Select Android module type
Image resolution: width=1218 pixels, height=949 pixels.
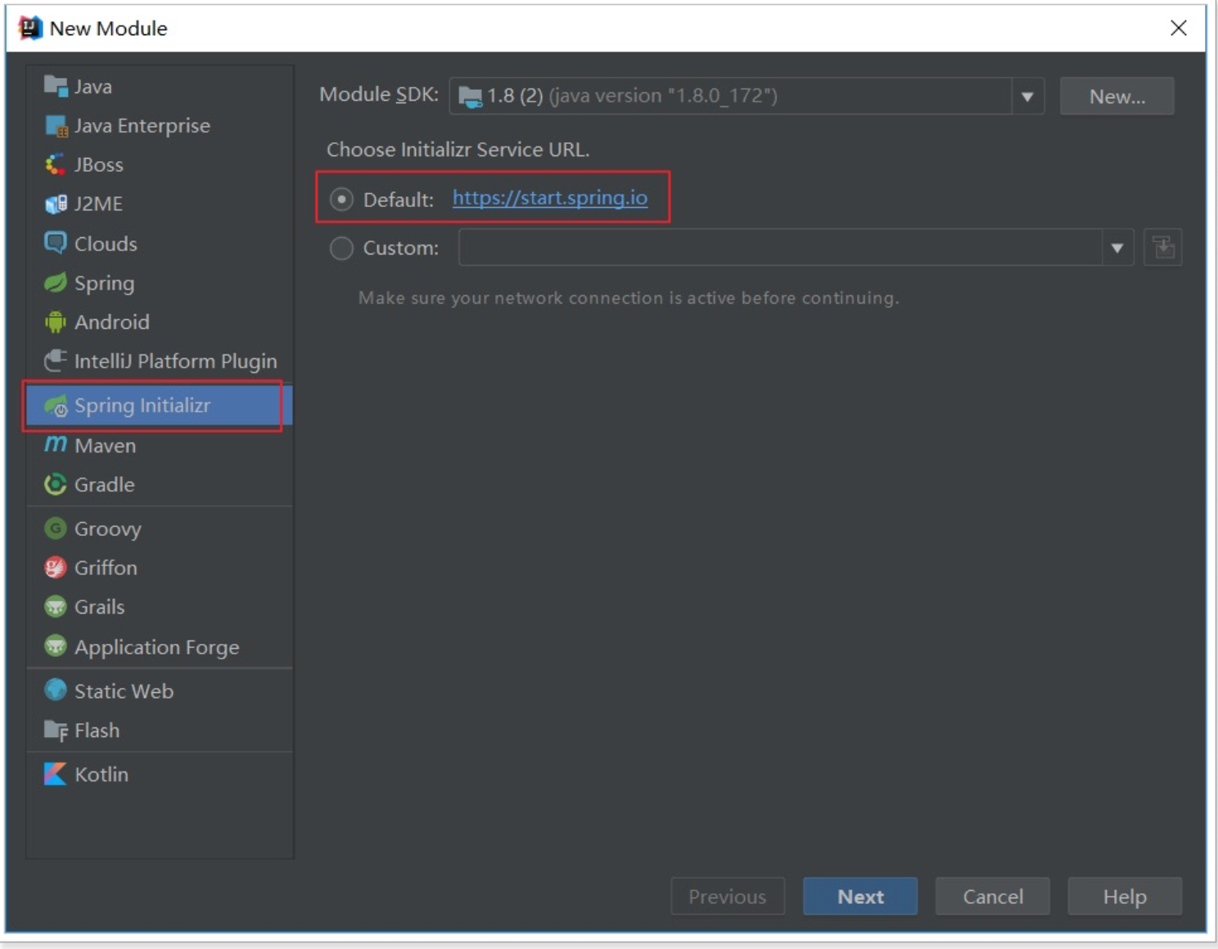pos(160,322)
